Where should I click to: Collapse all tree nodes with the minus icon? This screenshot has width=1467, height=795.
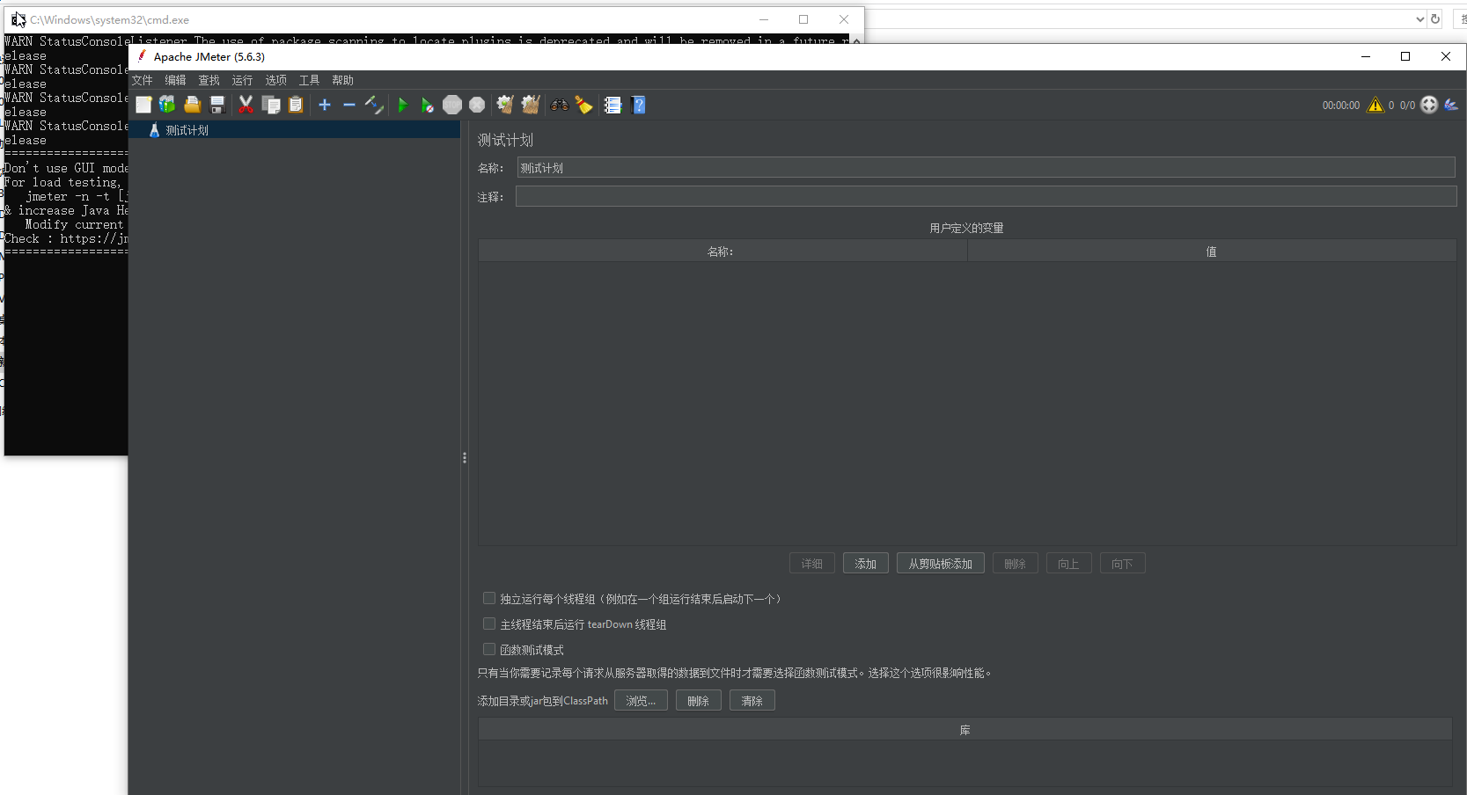348,105
